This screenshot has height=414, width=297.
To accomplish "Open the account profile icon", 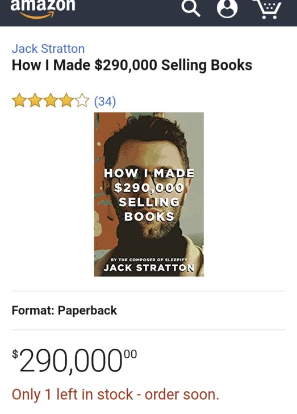I will [227, 9].
